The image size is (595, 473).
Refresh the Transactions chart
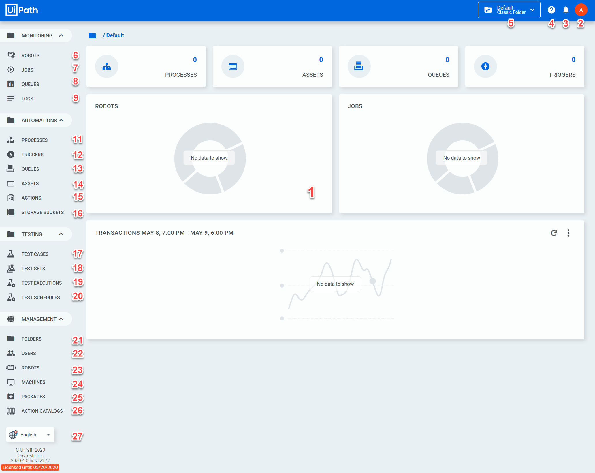[x=554, y=233]
